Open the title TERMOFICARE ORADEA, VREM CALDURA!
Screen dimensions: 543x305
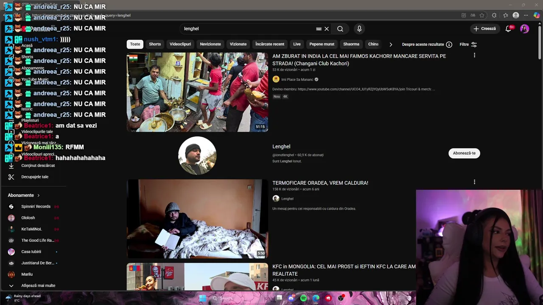[320, 183]
